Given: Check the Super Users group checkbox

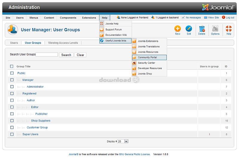Looking at the screenshot, I should click(12, 134).
